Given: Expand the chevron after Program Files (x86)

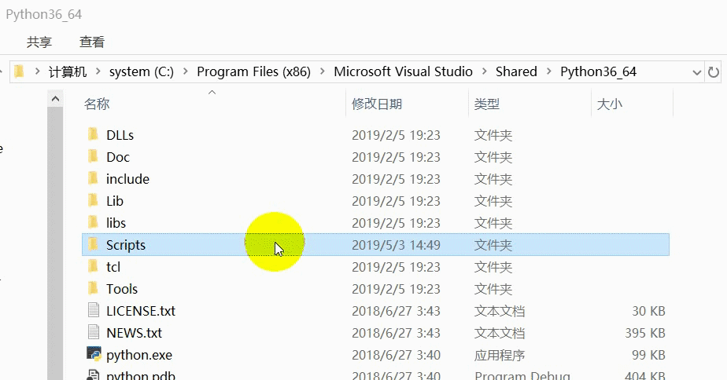Looking at the screenshot, I should coord(323,71).
